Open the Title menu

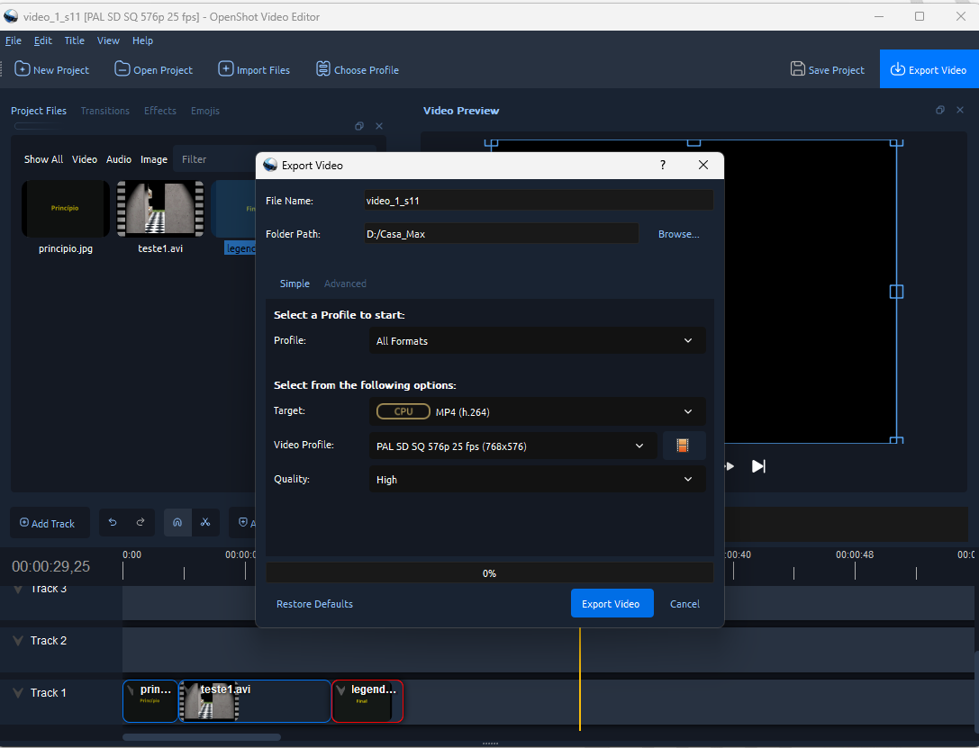pos(75,41)
